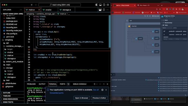188x106 pixels.
Task: Toggle the secondary sidebar layout icon
Action: [104, 5]
